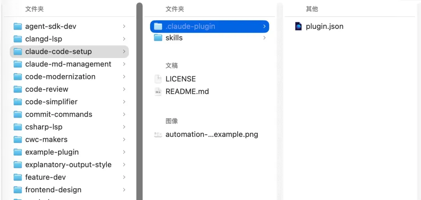Expand code-simplifier using its chevron

click(x=124, y=102)
